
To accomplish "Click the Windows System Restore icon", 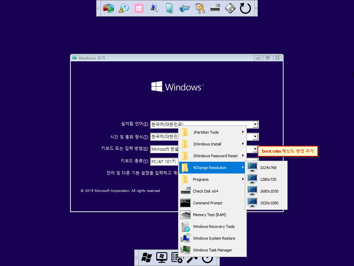I will pyautogui.click(x=186, y=238).
